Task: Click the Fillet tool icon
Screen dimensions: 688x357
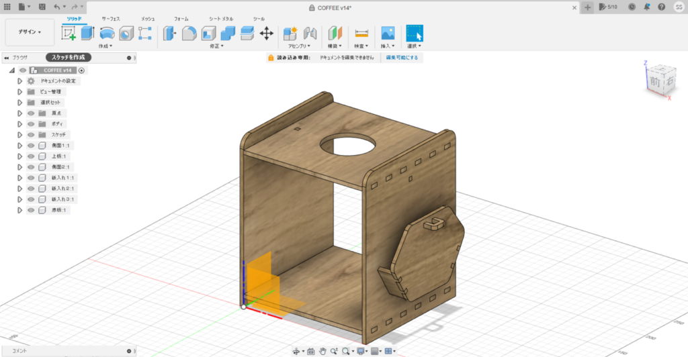Action: click(189, 33)
